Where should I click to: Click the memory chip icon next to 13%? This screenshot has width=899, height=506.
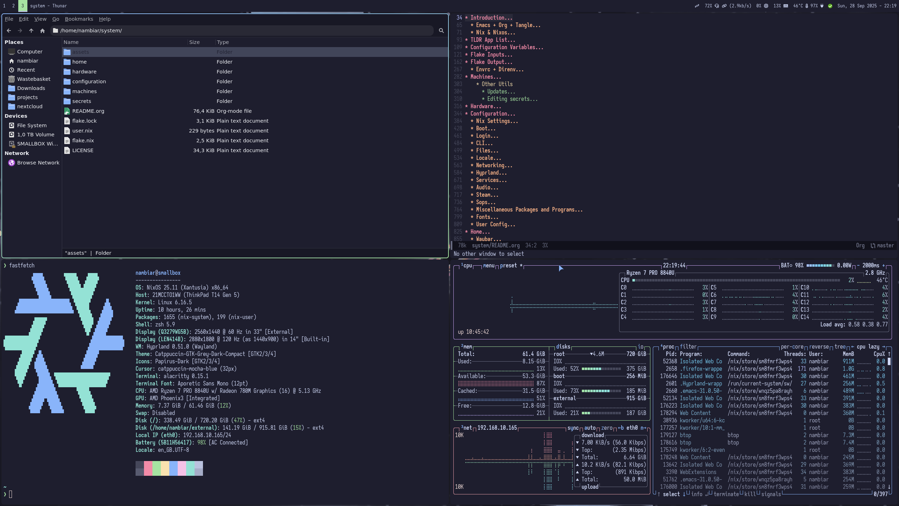pos(786,6)
